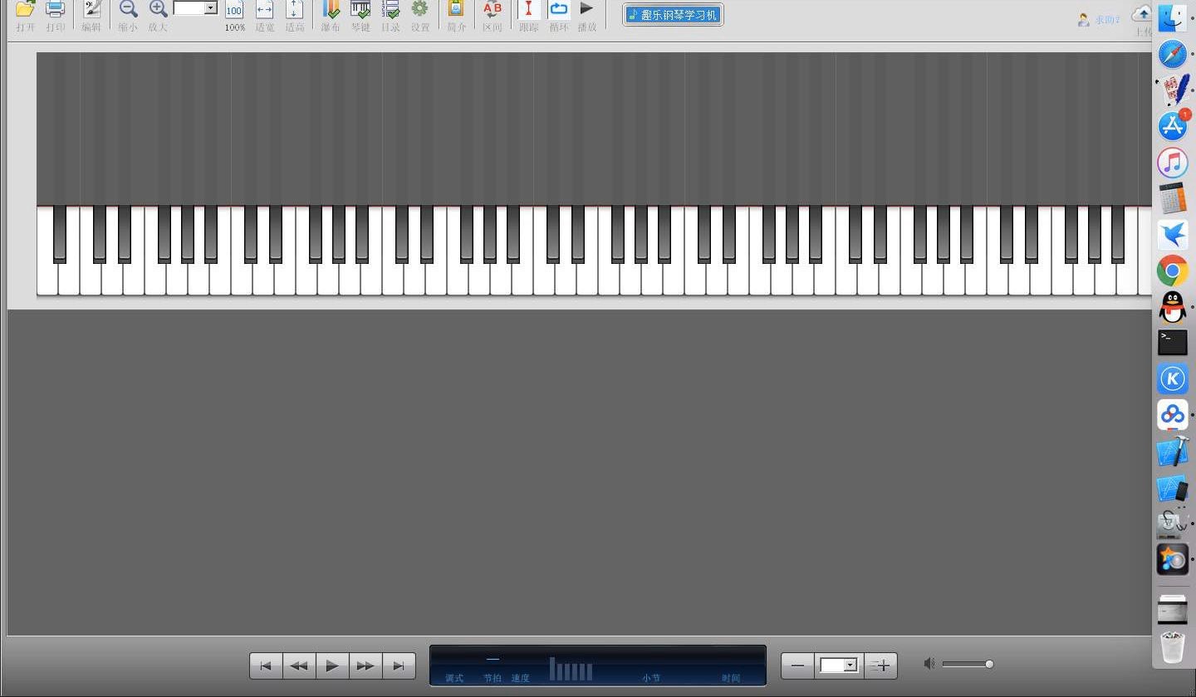Image resolution: width=1196 pixels, height=697 pixels.
Task: Open Terminal from the dock
Action: pyautogui.click(x=1173, y=343)
